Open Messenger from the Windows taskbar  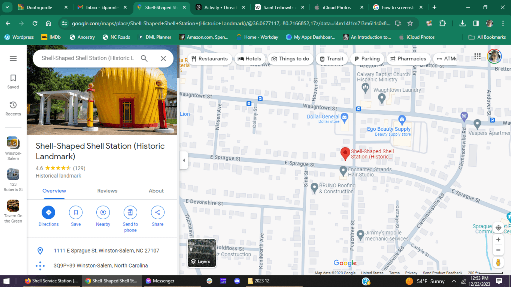161,281
